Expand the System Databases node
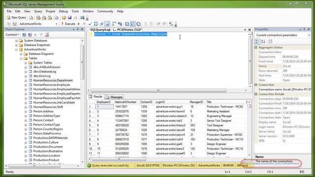 16,41
